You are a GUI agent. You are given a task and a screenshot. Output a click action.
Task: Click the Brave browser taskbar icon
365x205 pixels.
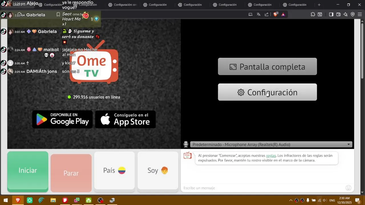click(x=18, y=200)
